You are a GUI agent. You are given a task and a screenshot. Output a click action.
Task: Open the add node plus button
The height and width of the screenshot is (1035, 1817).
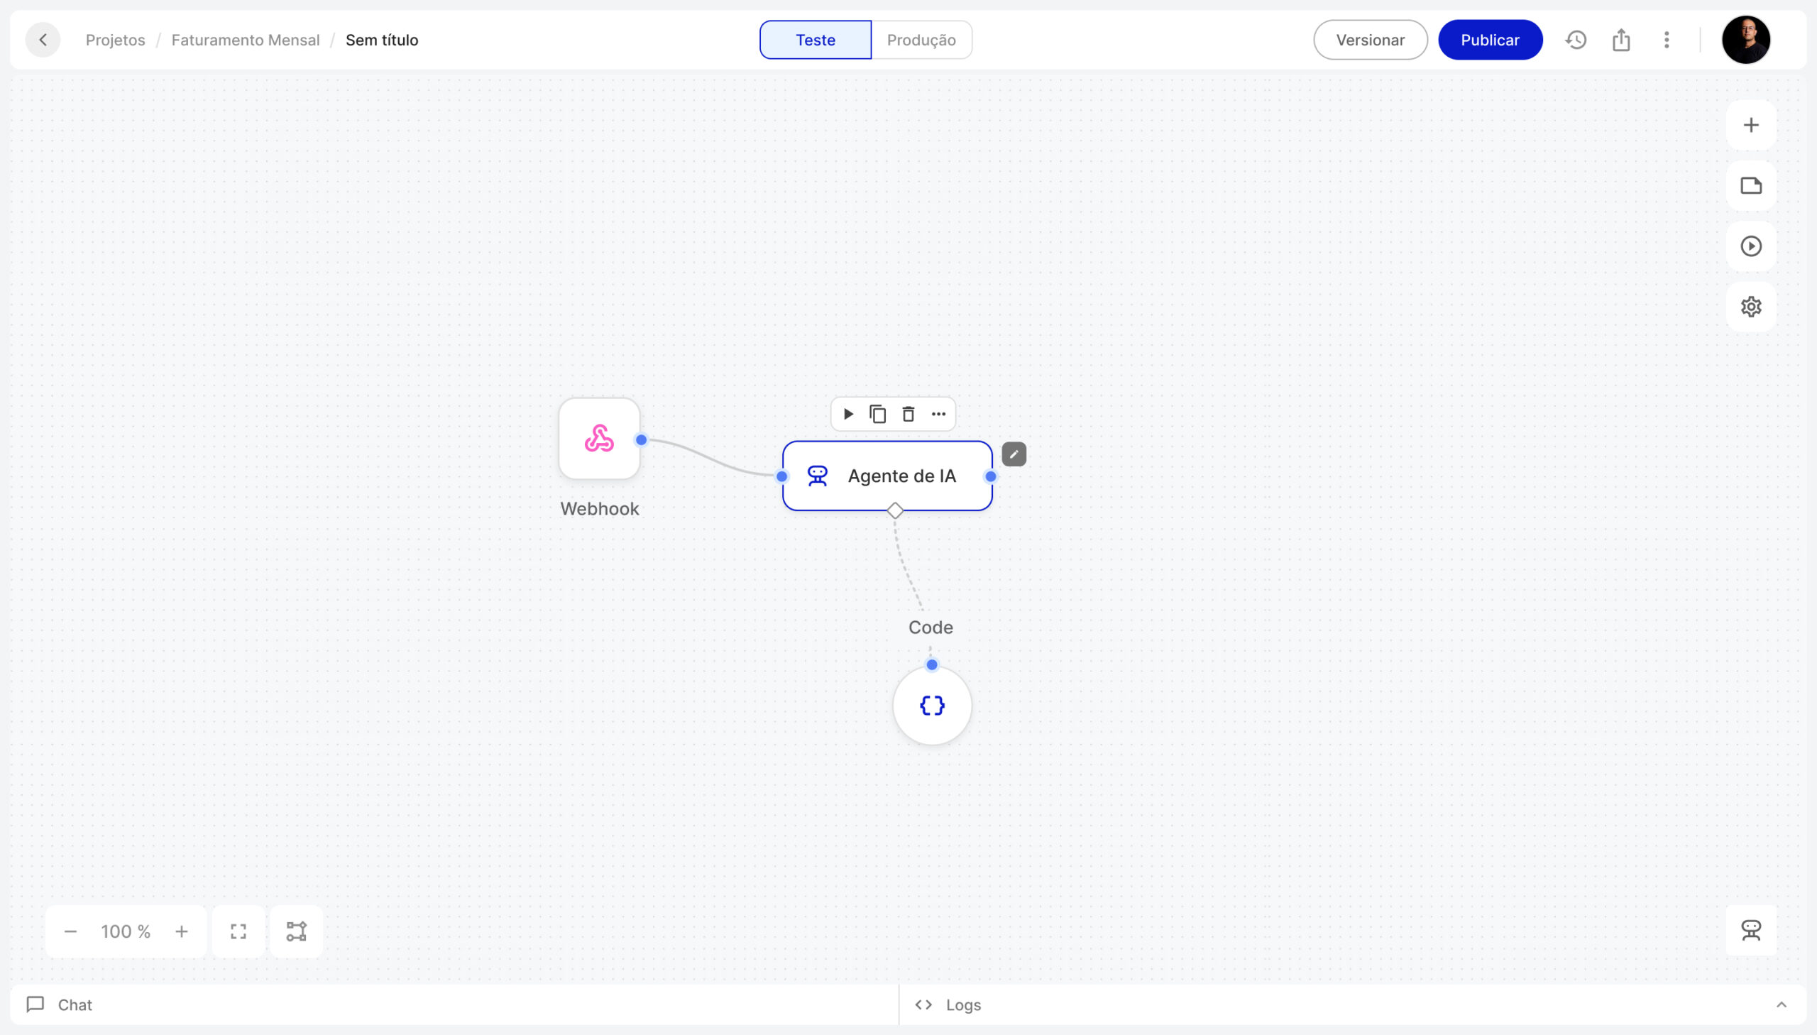(x=1750, y=125)
